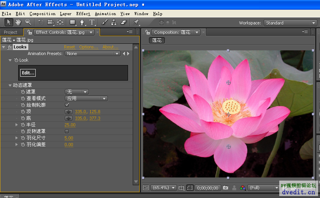Toggle stopwatch for 查看模式 property
This screenshot has width=320, height=198.
point(23,98)
